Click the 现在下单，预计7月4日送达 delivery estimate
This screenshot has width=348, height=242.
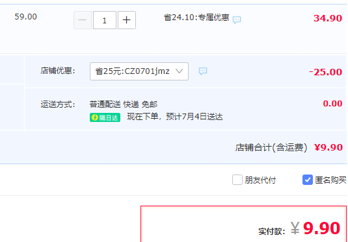tap(175, 117)
